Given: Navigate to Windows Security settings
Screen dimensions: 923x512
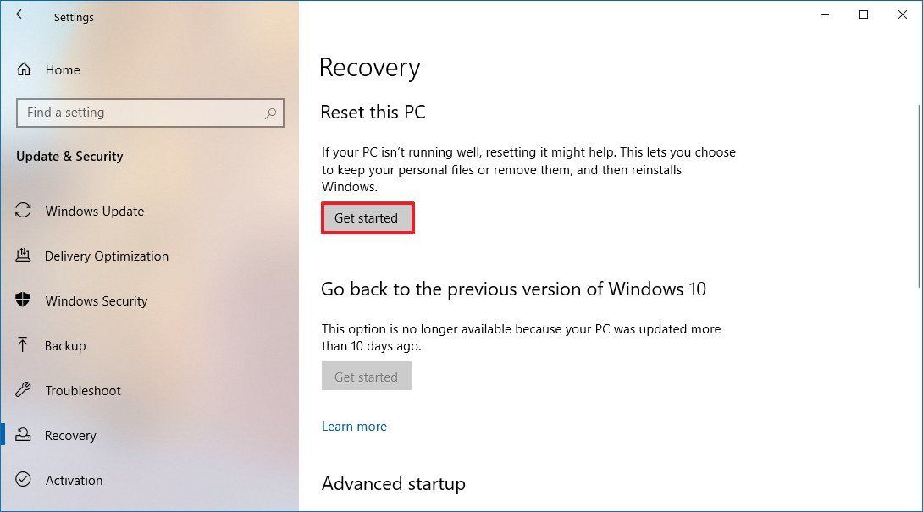Looking at the screenshot, I should click(x=96, y=301).
